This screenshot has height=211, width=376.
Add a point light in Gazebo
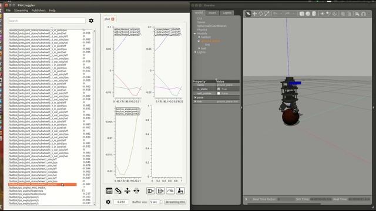click(x=323, y=14)
